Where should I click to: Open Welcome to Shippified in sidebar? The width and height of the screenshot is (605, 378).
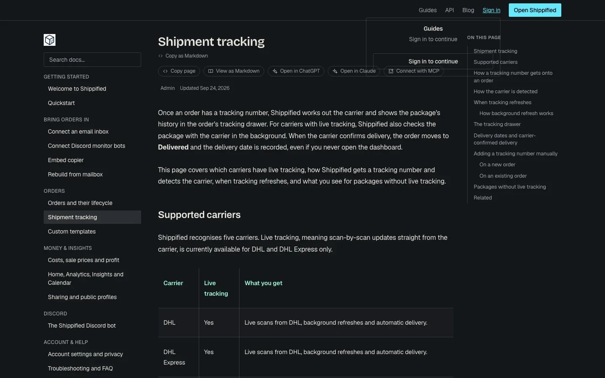[92, 89]
